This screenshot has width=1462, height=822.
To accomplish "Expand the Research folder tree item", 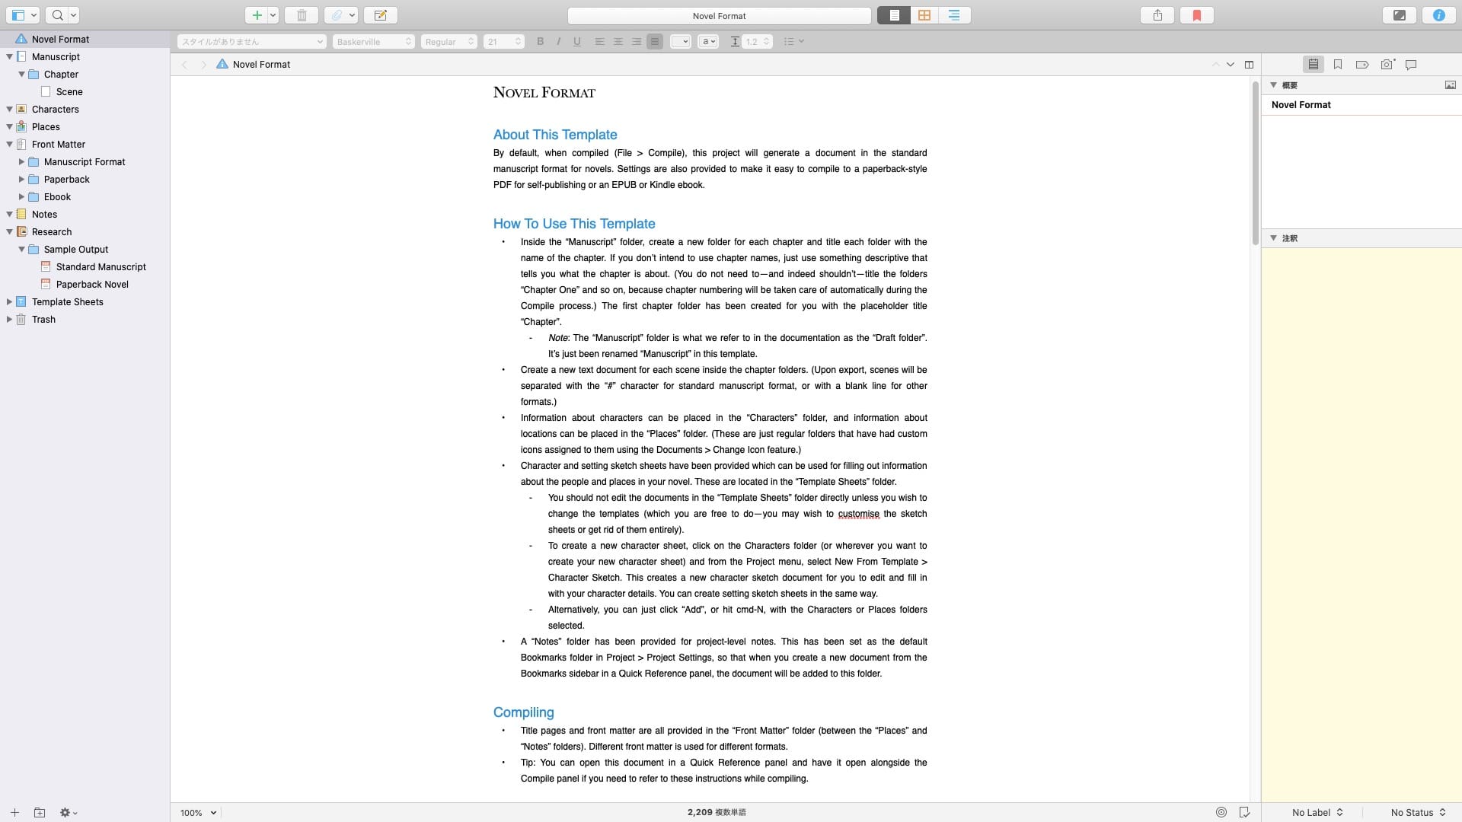I will (9, 231).
